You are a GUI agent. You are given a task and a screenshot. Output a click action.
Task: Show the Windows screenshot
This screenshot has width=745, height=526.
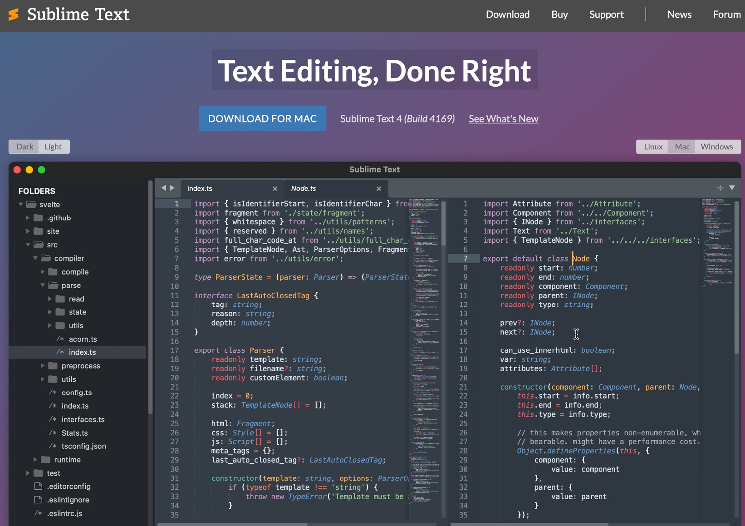(717, 147)
